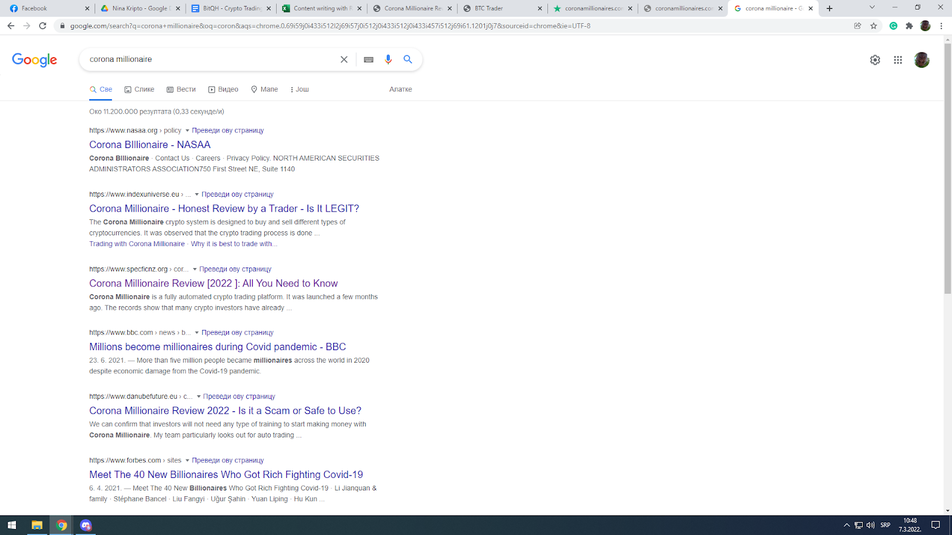Open Алатке search tools

click(400, 89)
